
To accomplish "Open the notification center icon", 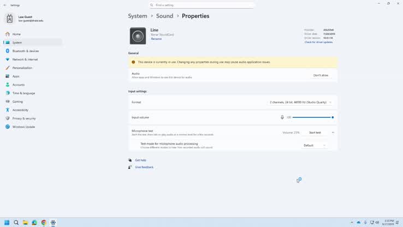I will coord(398,223).
